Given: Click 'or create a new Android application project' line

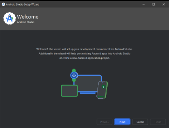Looking at the screenshot, I should (84, 58).
